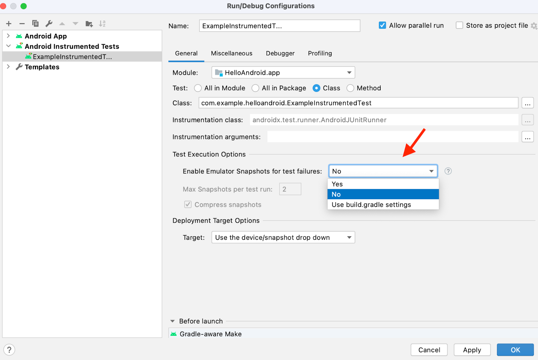Edit instrumentation arguments with ellipsis button
Screen dimensions: 538x360
pos(528,137)
